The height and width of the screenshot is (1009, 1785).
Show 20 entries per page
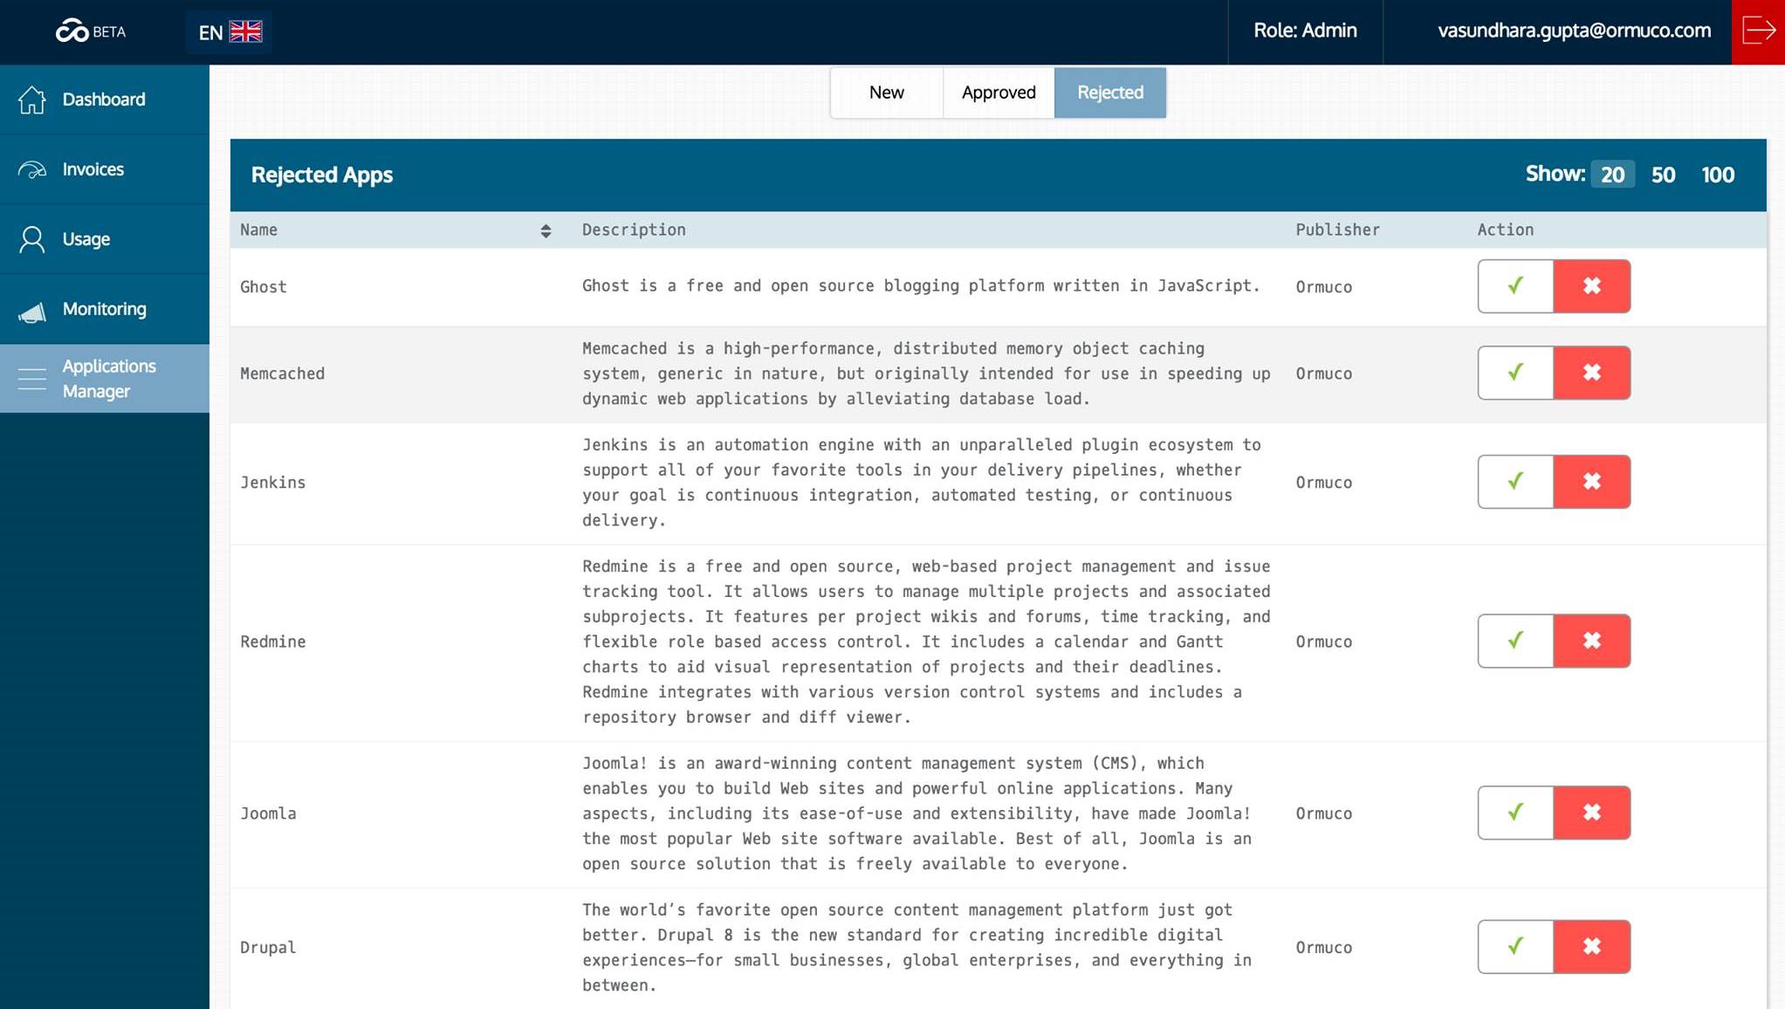coord(1612,175)
